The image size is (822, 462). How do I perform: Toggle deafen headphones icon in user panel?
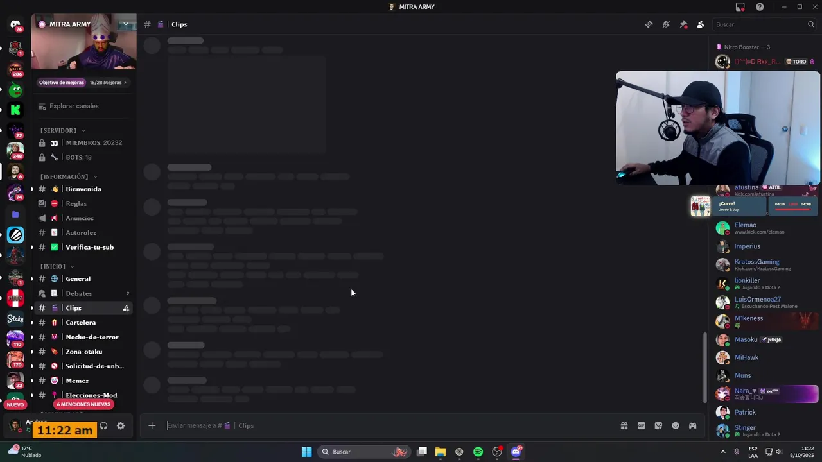[103, 425]
